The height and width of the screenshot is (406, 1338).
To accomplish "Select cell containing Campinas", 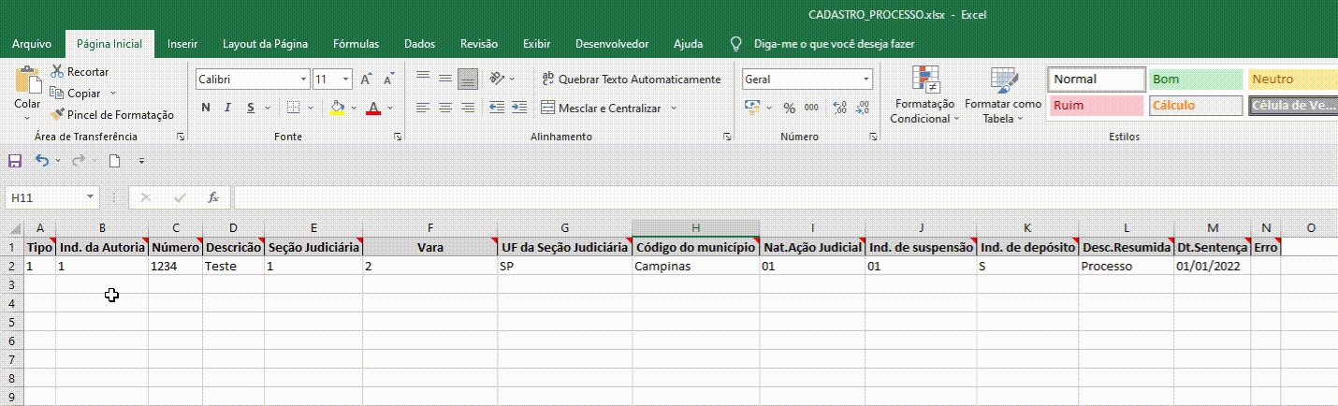I will point(695,266).
